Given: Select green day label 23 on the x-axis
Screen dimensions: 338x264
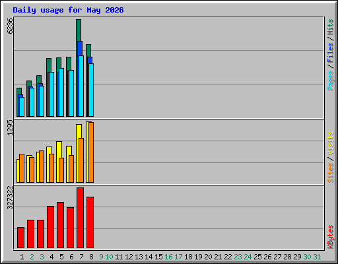Looking at the screenshot, I should pos(238,257).
